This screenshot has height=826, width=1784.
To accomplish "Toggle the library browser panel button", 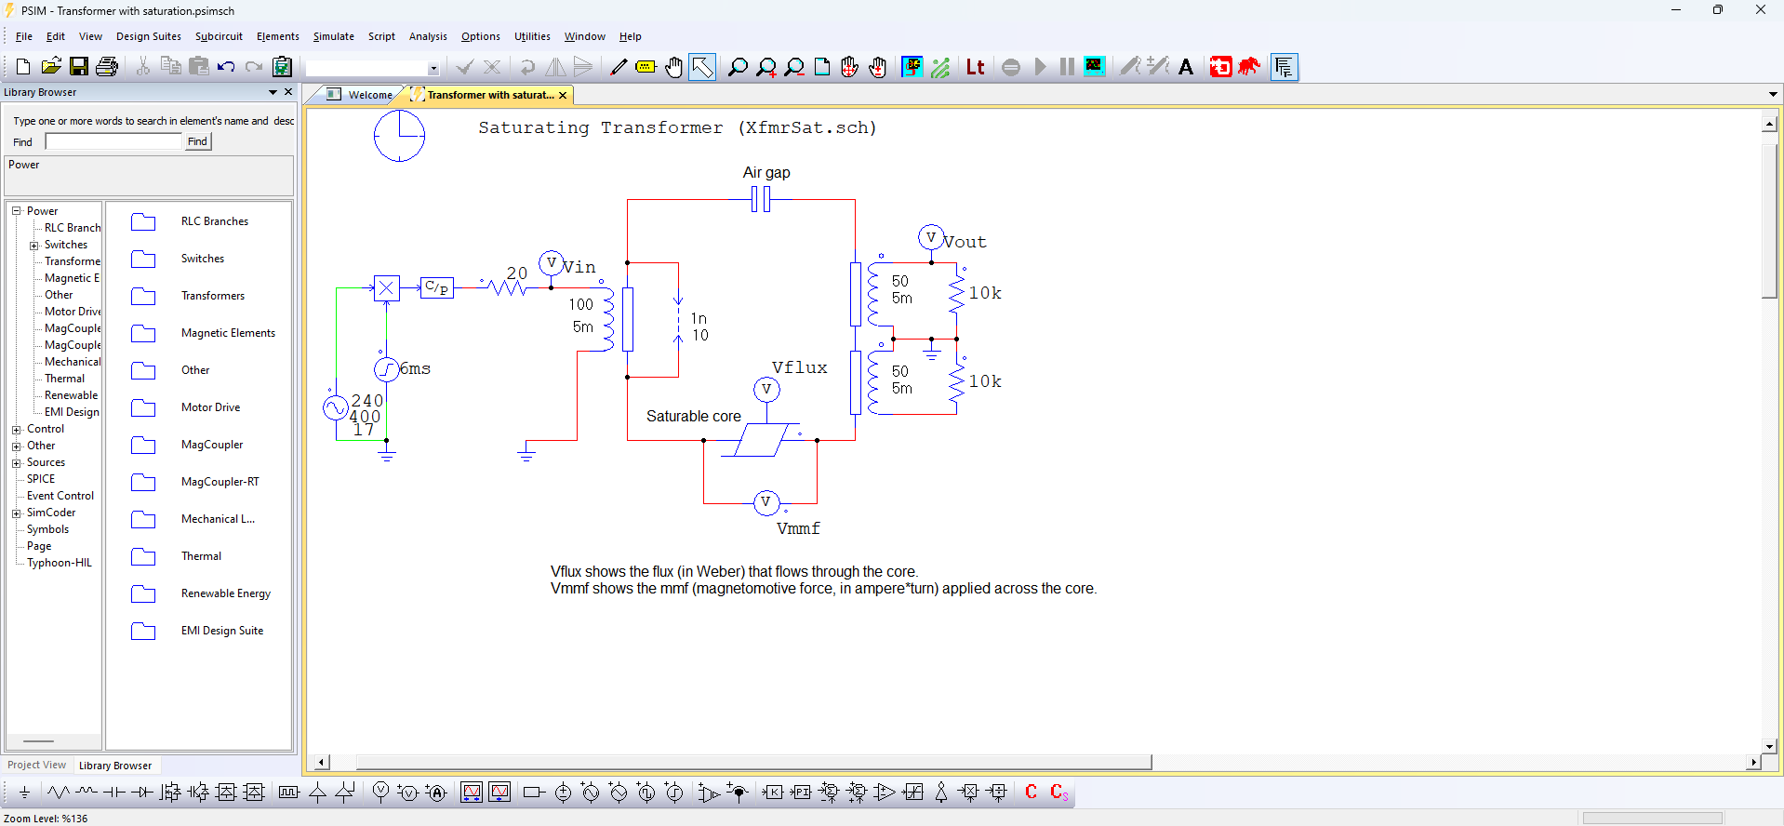I will click(x=1284, y=67).
